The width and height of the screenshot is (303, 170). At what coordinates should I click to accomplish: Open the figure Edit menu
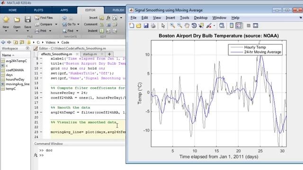click(144, 18)
